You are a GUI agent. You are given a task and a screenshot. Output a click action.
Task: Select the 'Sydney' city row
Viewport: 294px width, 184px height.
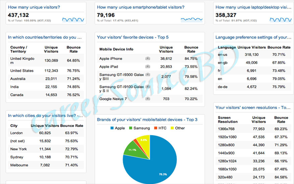click(46, 157)
